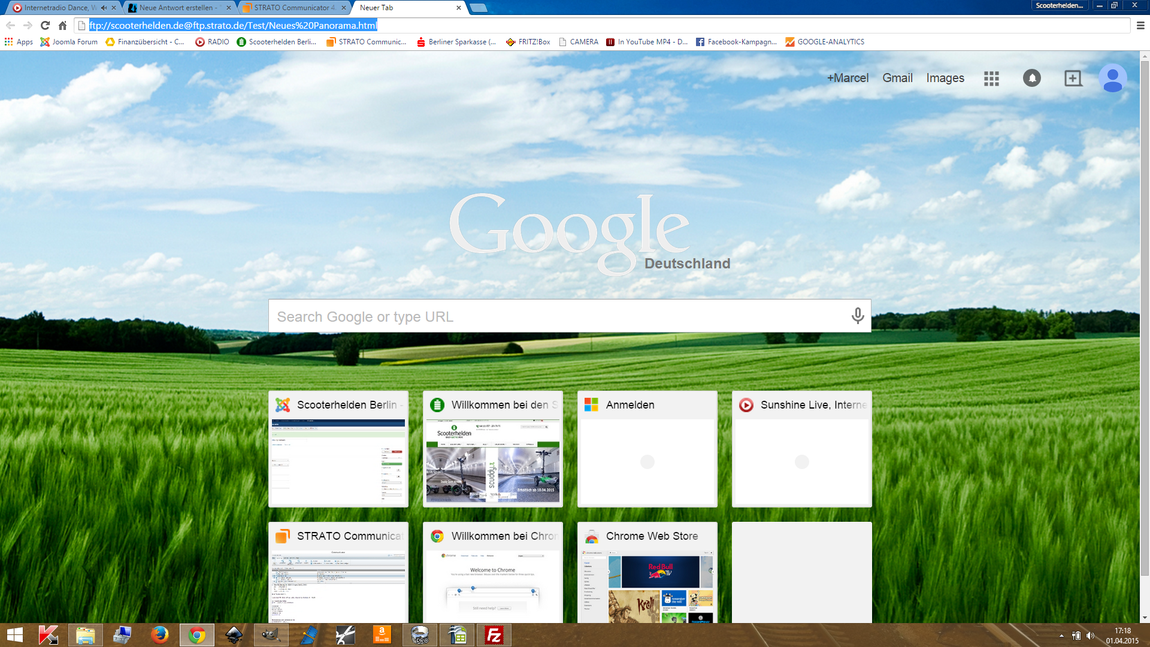
Task: Open the blue Google account avatar
Action: [x=1112, y=78]
